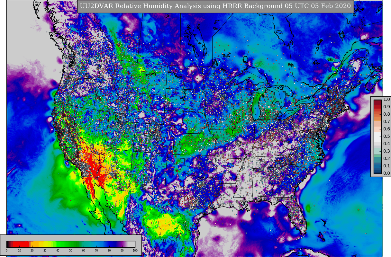
Task: Click the '0.7' label on vertical colorbar
Action: 386,122
